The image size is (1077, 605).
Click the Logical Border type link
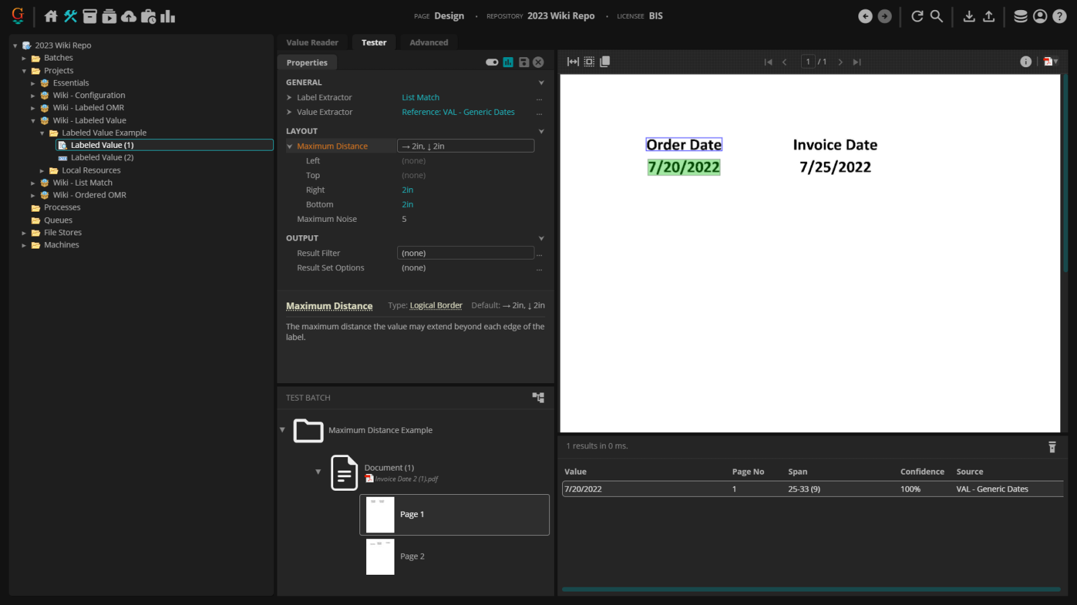tap(436, 305)
